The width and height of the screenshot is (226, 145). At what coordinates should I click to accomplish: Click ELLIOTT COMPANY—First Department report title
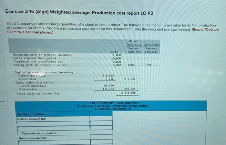click(x=113, y=103)
